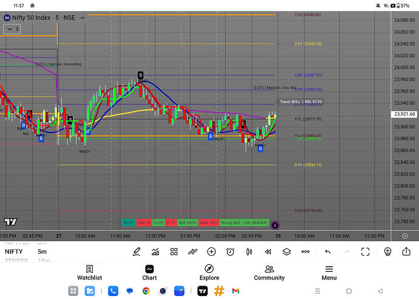
Task: Change chart type via candlestick icon
Action: [x=249, y=252]
